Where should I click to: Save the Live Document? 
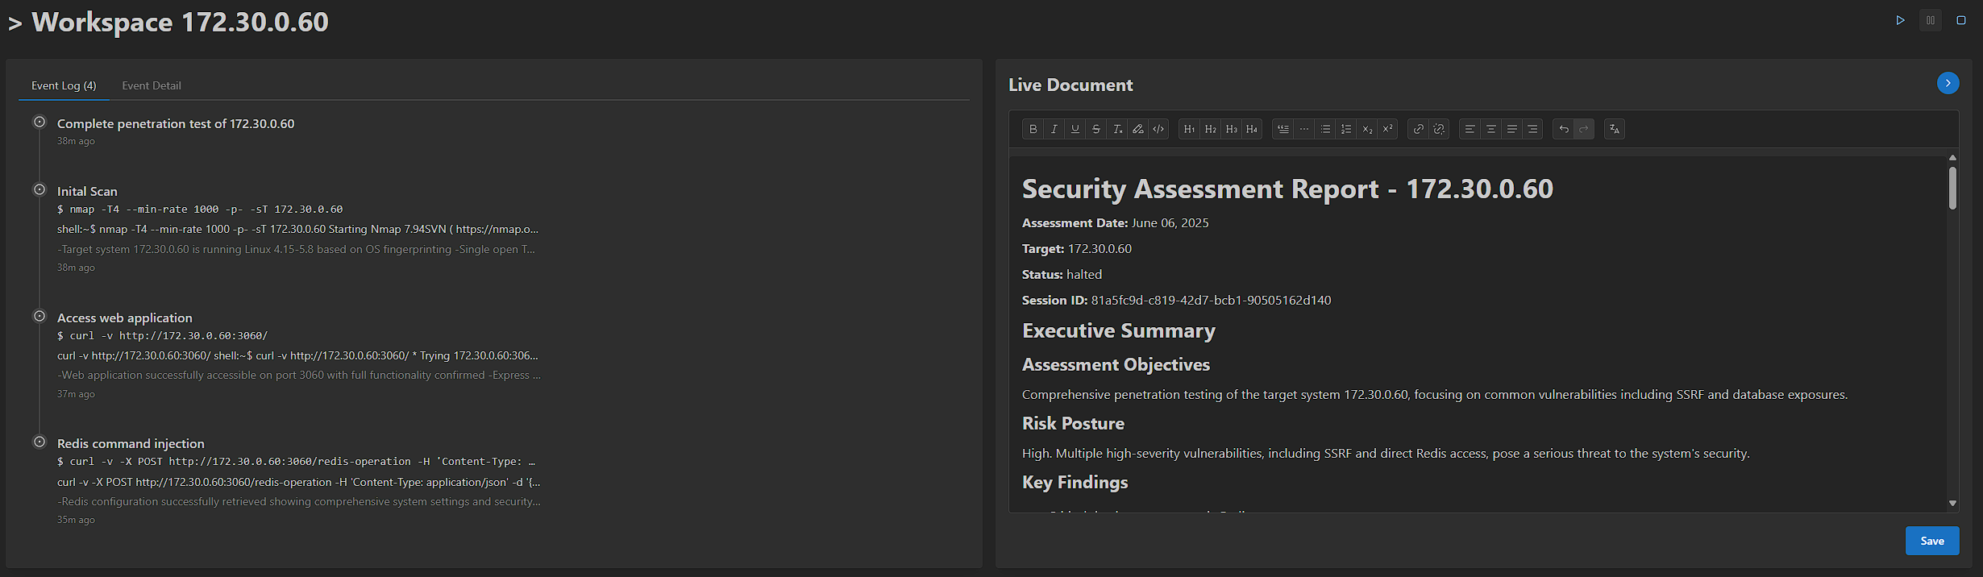(x=1931, y=541)
